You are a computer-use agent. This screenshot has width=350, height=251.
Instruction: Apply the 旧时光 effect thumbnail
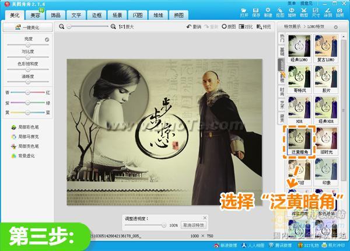326,141
